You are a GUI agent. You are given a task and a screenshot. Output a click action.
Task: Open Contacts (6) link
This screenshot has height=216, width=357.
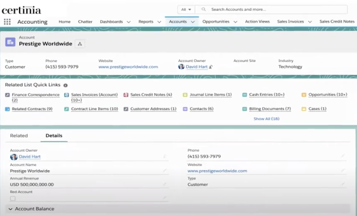tap(201, 109)
